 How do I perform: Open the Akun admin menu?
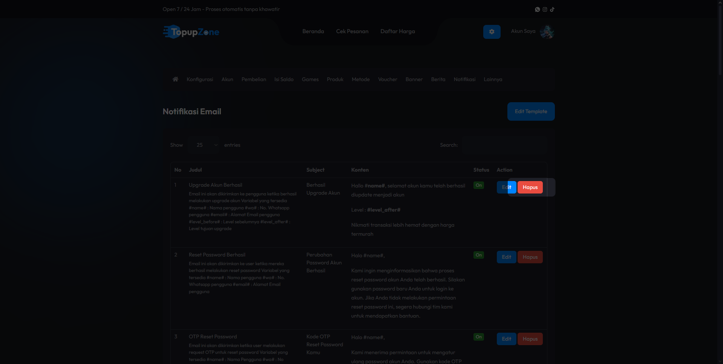[227, 79]
